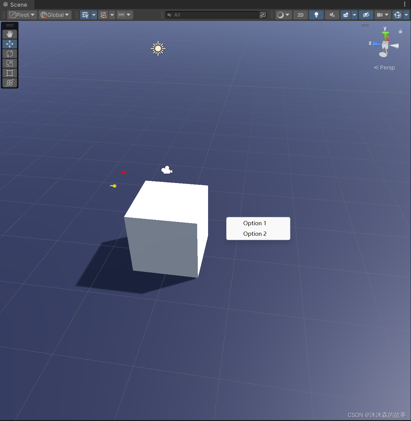Image resolution: width=411 pixels, height=421 pixels.
Task: Select the Rotate tool
Action: [x=10, y=53]
